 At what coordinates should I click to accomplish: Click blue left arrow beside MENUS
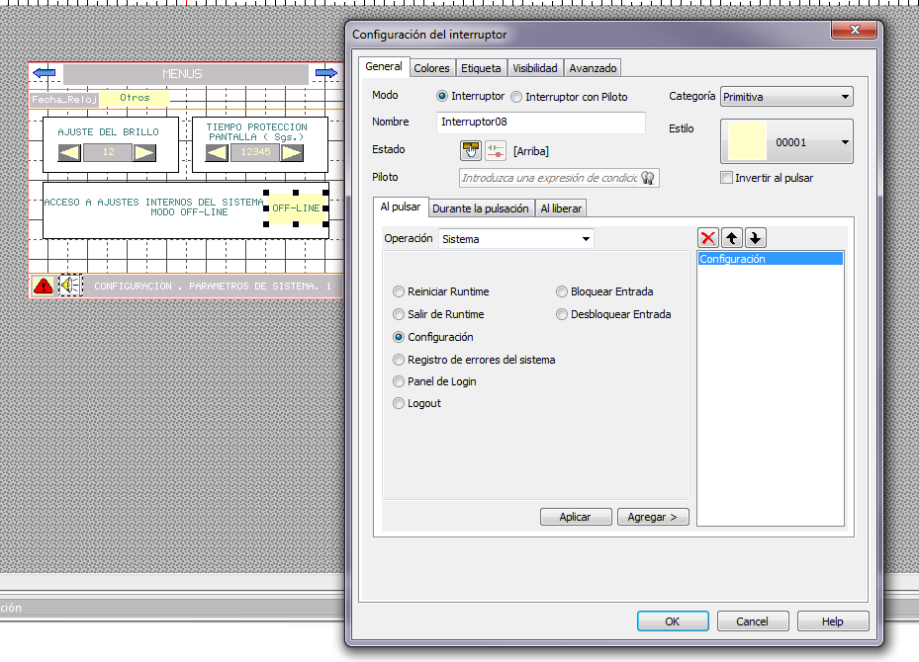click(x=44, y=73)
